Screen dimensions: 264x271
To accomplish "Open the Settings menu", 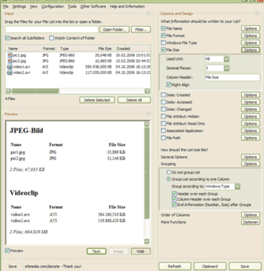I will point(19,6).
